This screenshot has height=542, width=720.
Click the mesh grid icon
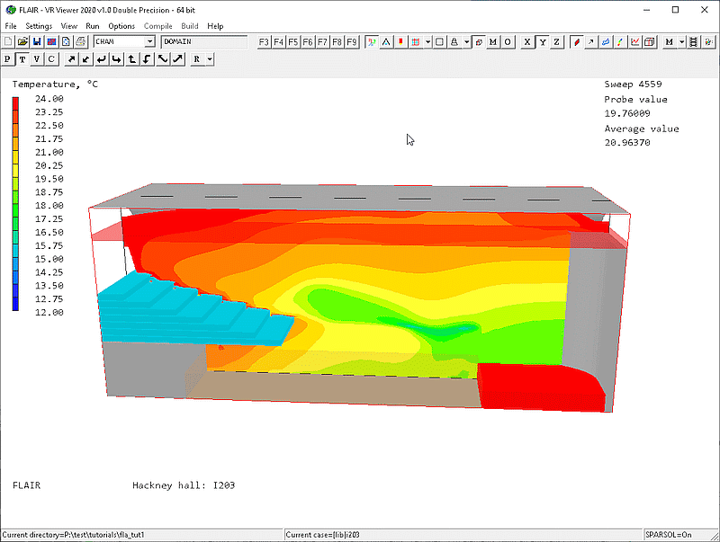click(415, 41)
